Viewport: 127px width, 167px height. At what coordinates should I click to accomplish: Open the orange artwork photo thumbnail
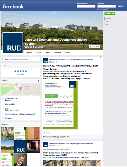click(x=34, y=133)
